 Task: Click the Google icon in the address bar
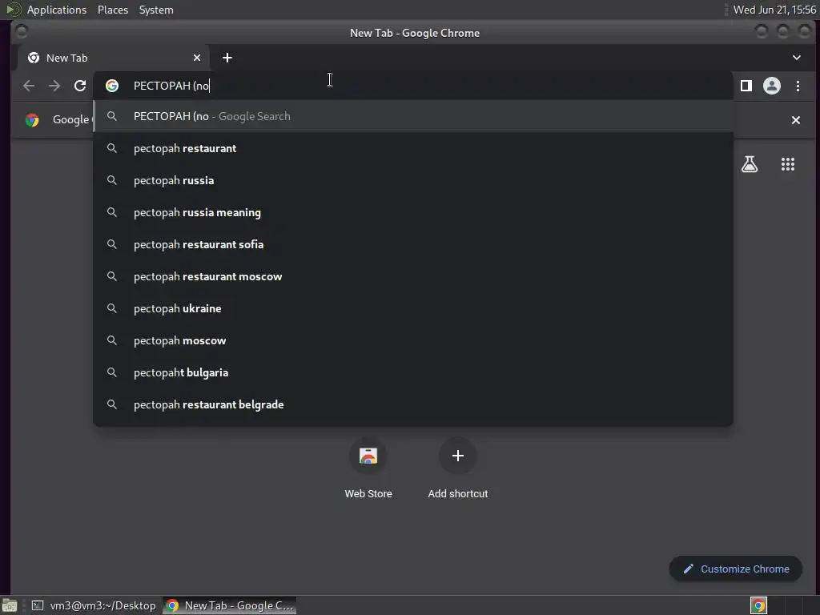(x=112, y=86)
